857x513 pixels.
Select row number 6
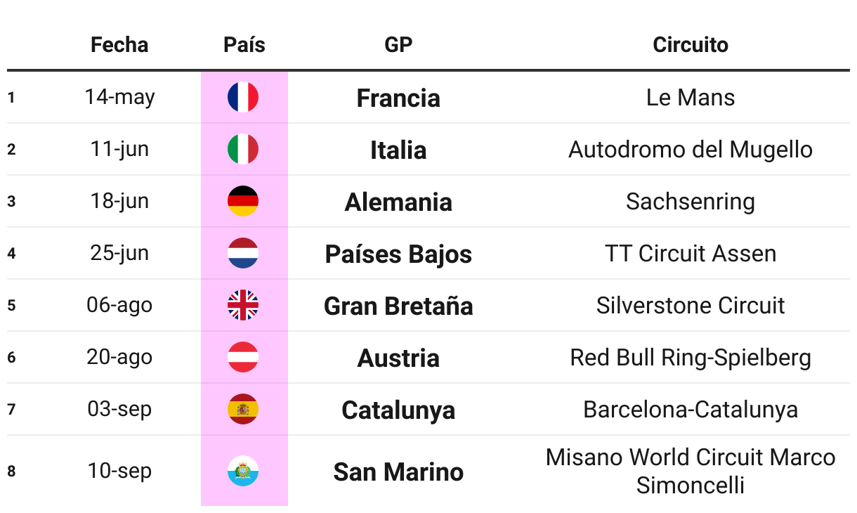click(x=11, y=358)
